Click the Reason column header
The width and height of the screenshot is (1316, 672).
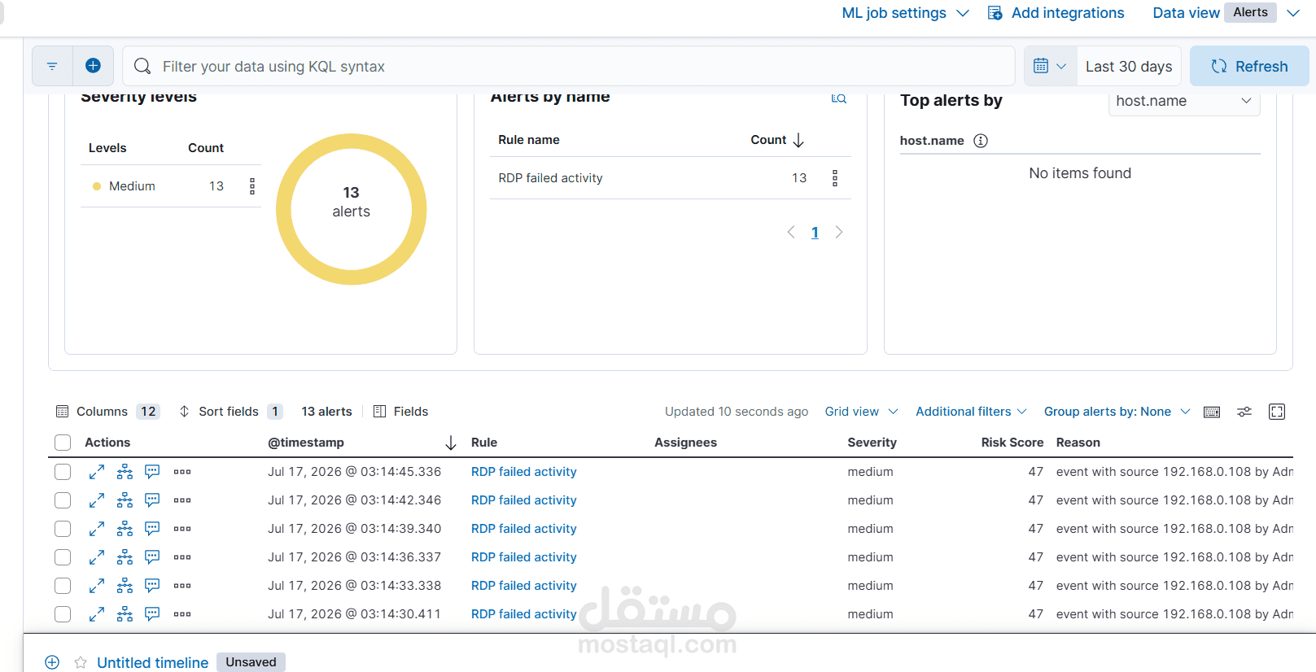[x=1078, y=443]
